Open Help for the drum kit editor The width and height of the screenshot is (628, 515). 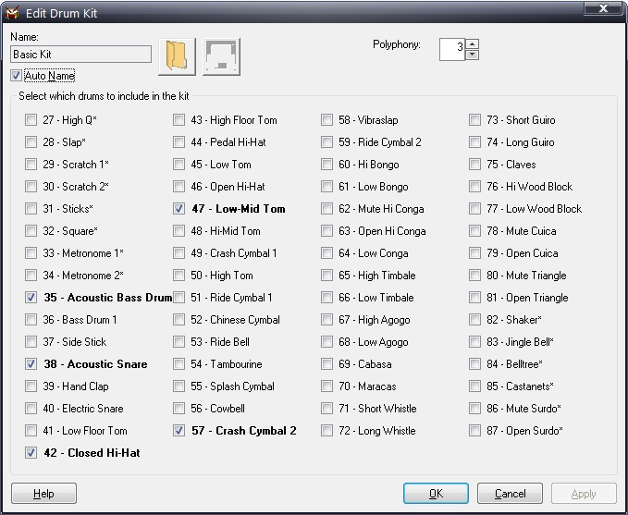tap(43, 494)
